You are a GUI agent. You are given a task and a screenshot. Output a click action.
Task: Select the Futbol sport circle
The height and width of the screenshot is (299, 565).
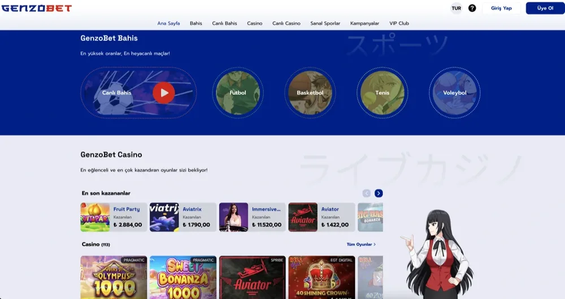pyautogui.click(x=238, y=93)
